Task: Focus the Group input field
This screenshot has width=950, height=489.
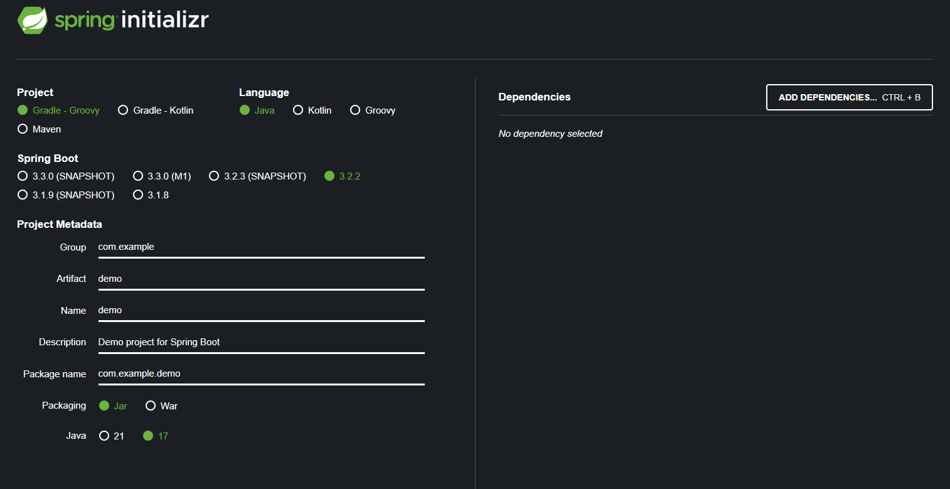Action: [x=262, y=247]
